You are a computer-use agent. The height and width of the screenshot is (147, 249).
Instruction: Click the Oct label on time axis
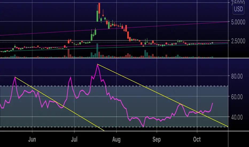(x=197, y=140)
